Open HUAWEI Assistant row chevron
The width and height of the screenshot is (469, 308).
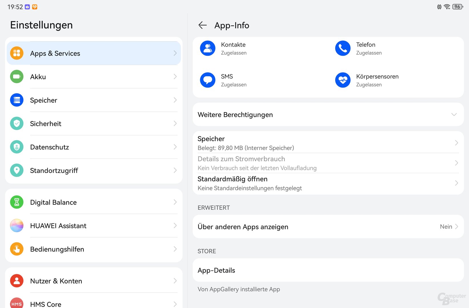[x=175, y=226]
